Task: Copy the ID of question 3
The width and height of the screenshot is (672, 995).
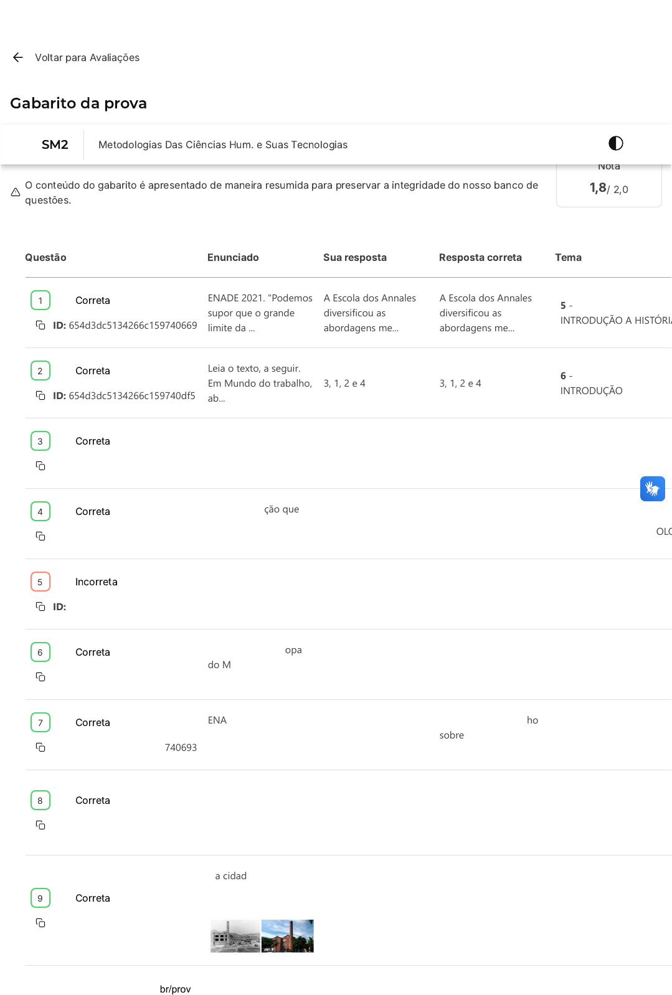Action: coord(40,466)
